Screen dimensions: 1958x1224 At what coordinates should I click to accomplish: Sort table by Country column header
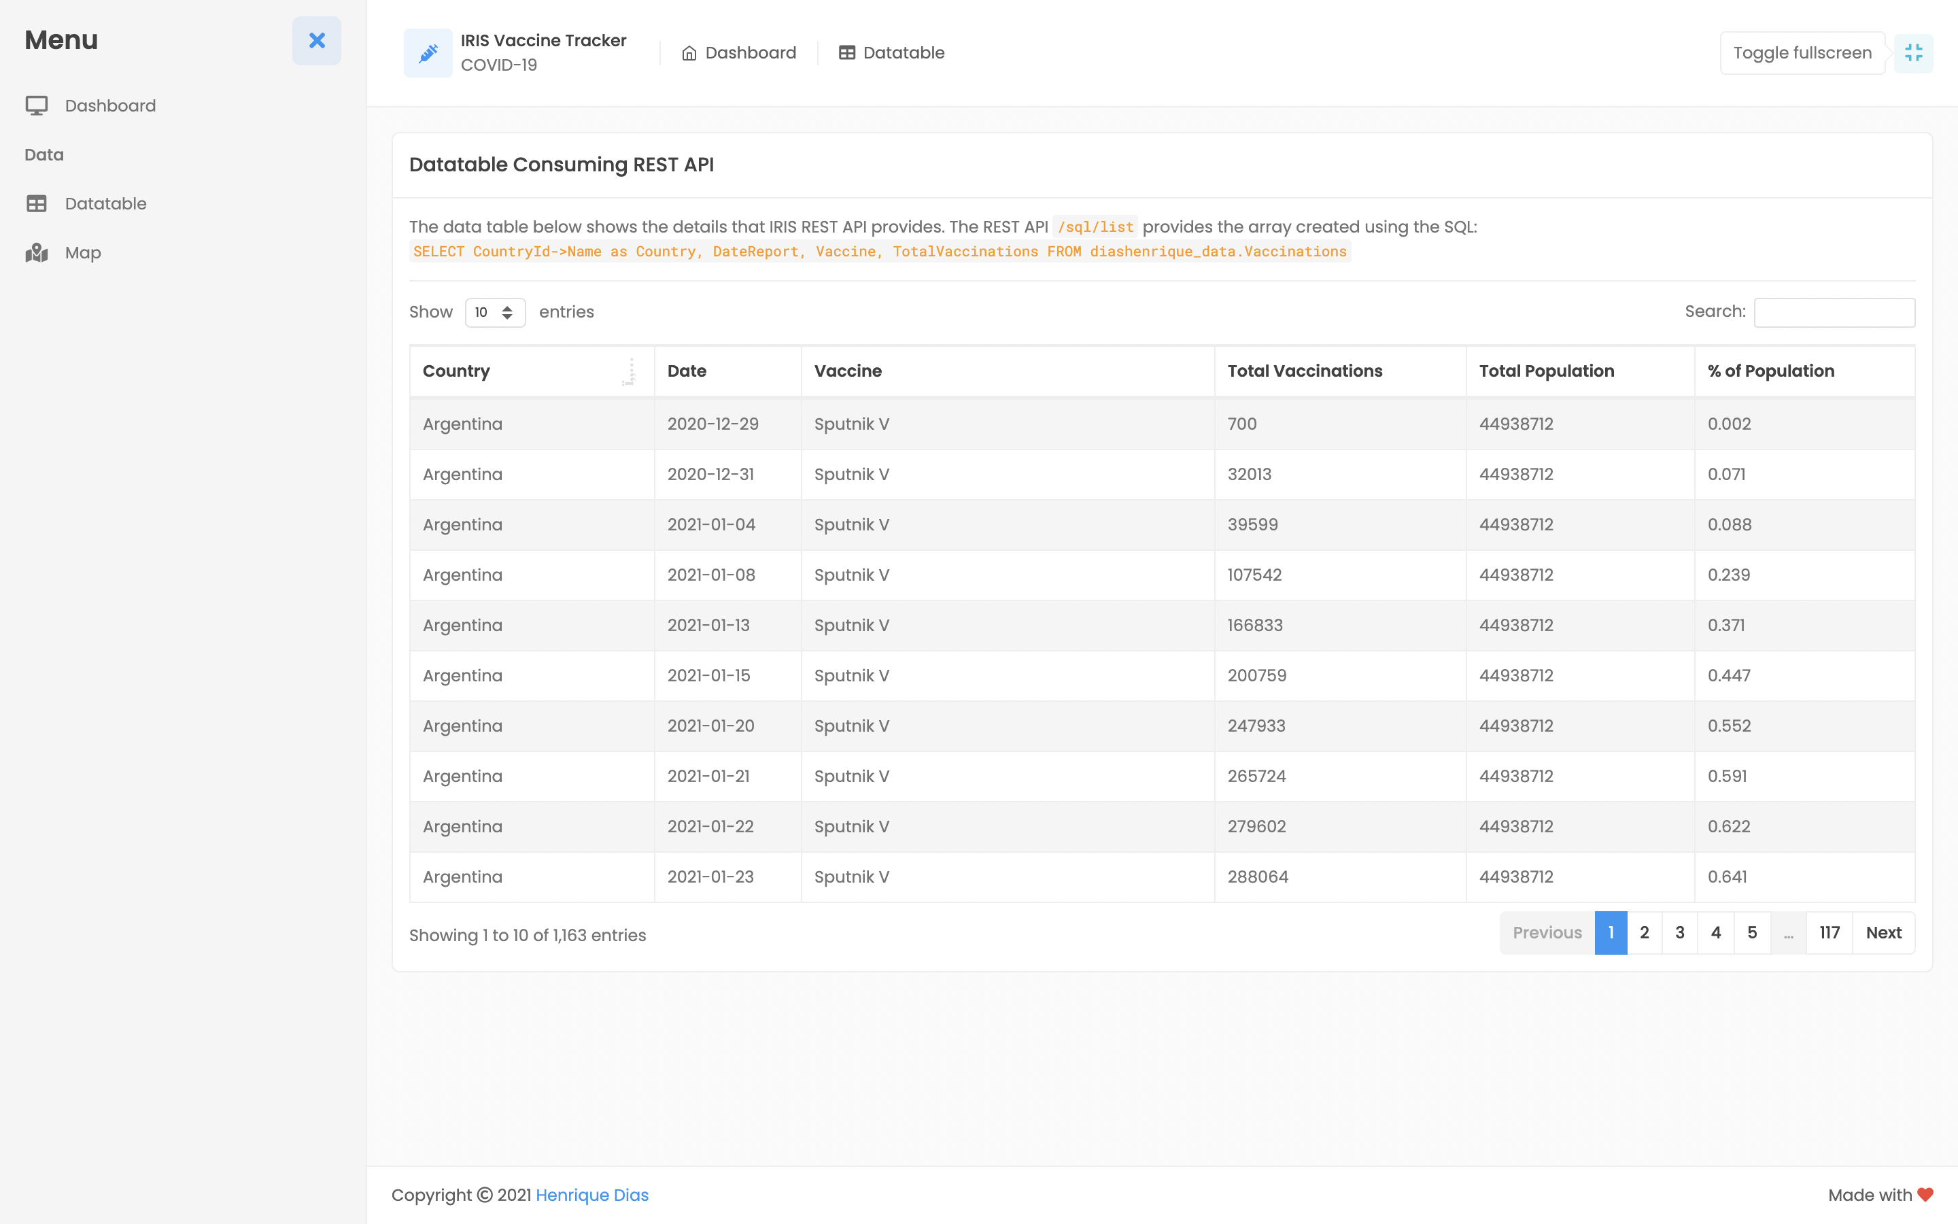click(456, 371)
